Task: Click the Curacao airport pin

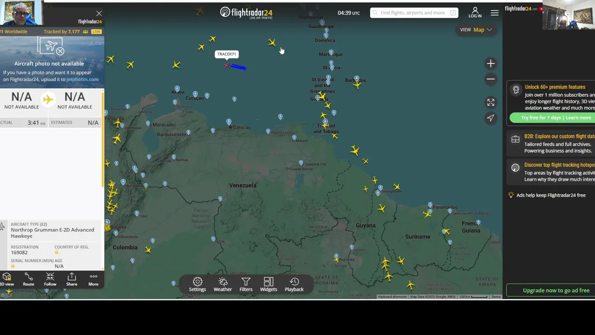Action: [x=195, y=94]
